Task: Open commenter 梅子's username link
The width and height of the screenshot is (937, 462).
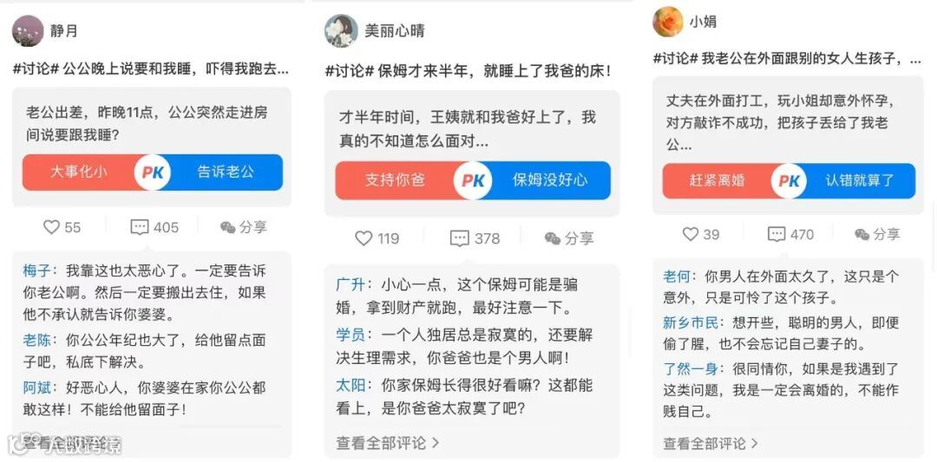Action: pos(37,271)
